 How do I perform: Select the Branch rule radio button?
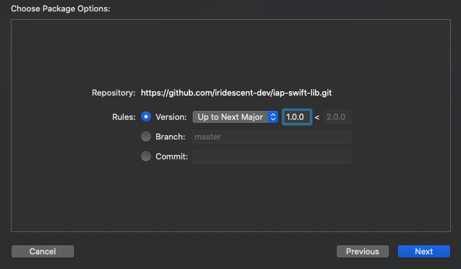146,136
